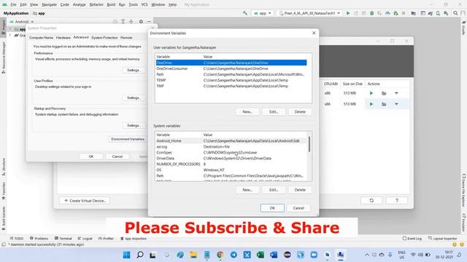Click New under User variables
The image size is (467, 262).
click(x=247, y=111)
